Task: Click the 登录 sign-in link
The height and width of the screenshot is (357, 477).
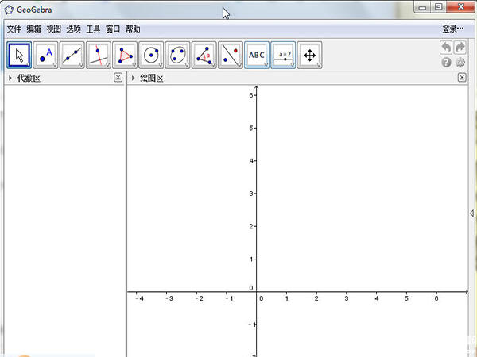Action: 452,29
